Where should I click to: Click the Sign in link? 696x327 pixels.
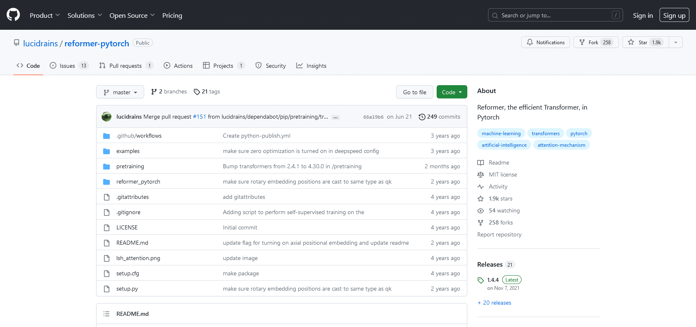(x=643, y=15)
